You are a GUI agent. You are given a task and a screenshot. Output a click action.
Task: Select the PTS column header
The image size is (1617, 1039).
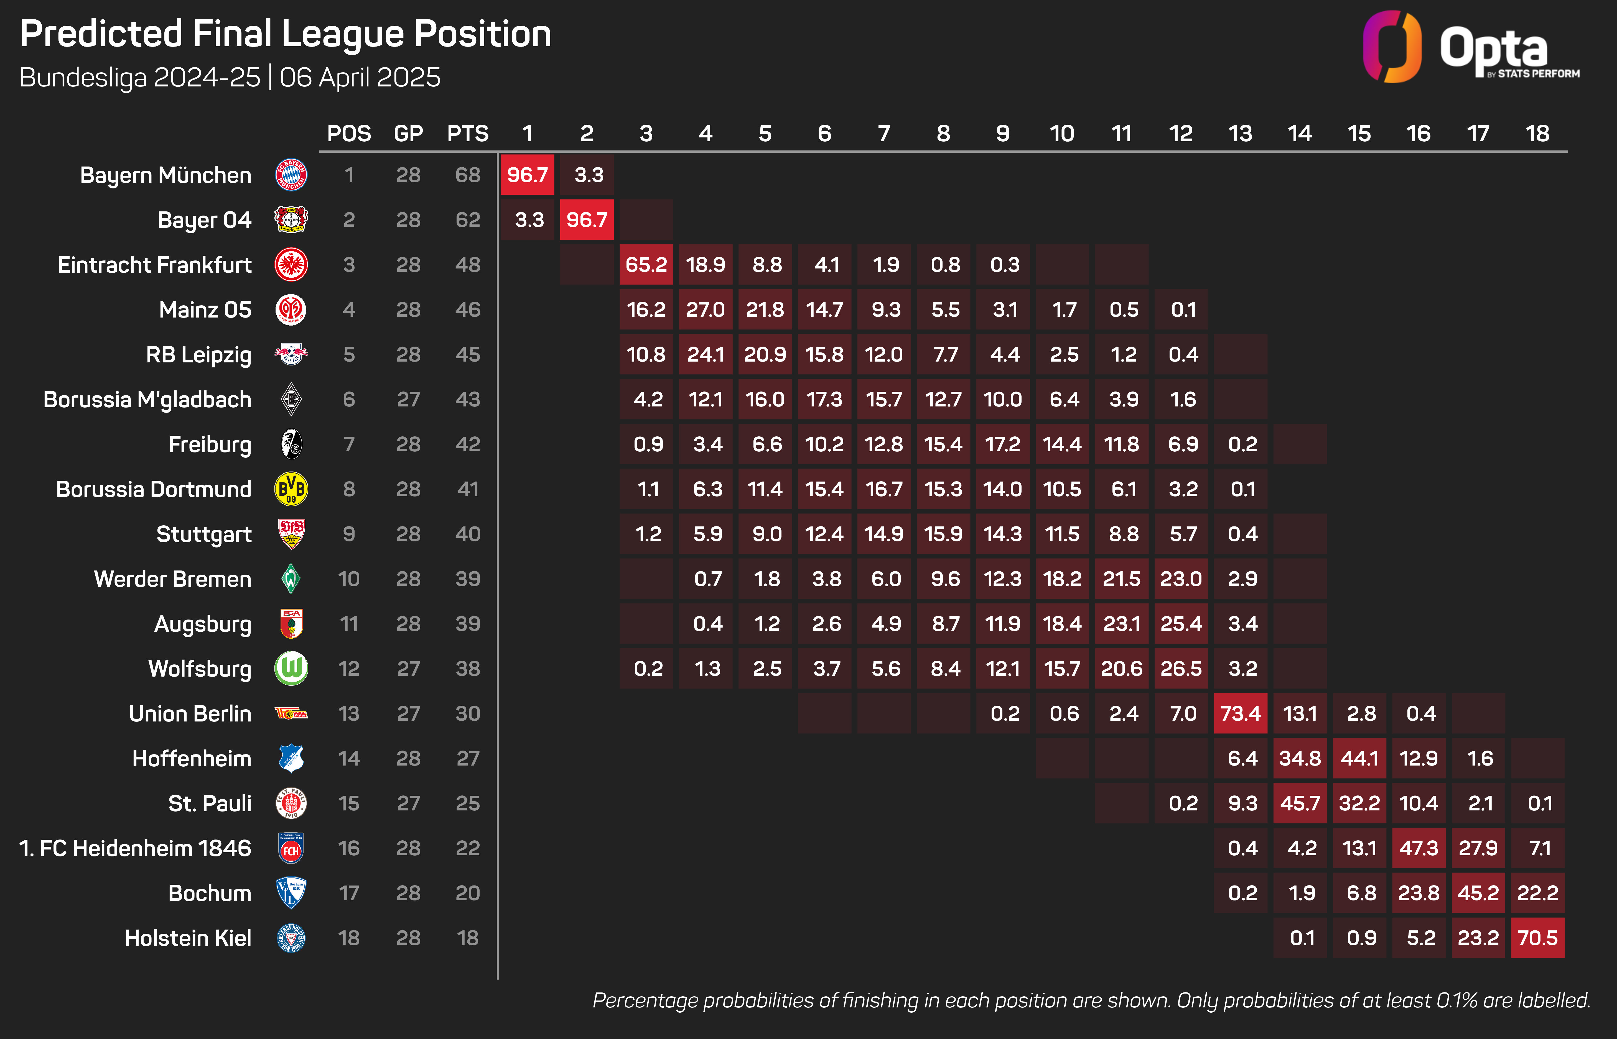pos(468,134)
